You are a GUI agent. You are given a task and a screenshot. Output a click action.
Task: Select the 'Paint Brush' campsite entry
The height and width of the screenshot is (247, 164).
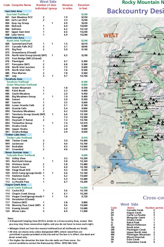pos(19,91)
